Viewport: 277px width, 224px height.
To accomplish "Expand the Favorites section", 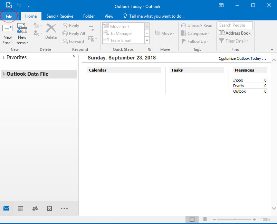I will [4, 57].
